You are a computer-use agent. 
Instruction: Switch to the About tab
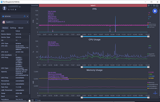click(x=21, y=28)
